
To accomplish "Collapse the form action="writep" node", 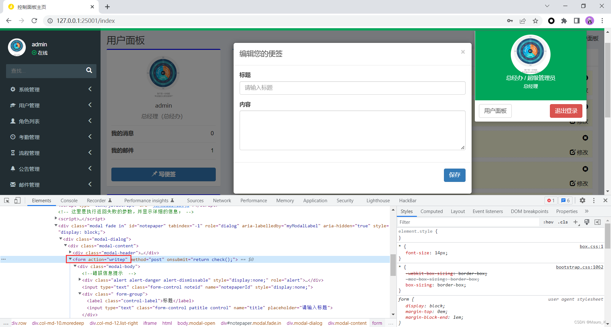I will pos(70,259).
